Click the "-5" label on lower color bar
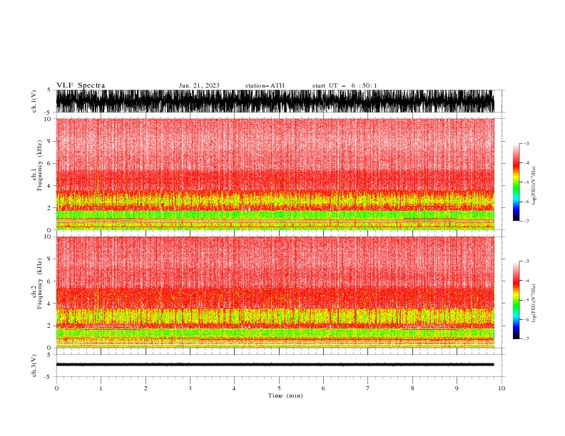Image resolution: width=565 pixels, height=436 pixels. point(526,300)
